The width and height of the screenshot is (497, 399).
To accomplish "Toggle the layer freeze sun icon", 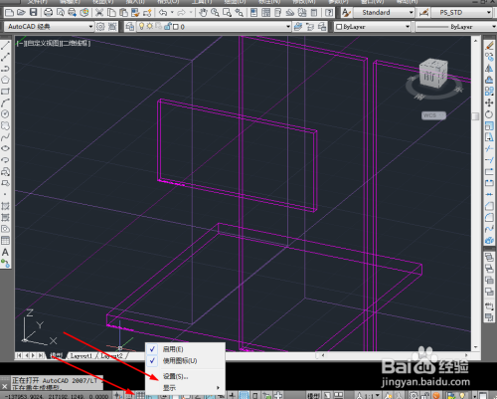I will (150, 26).
